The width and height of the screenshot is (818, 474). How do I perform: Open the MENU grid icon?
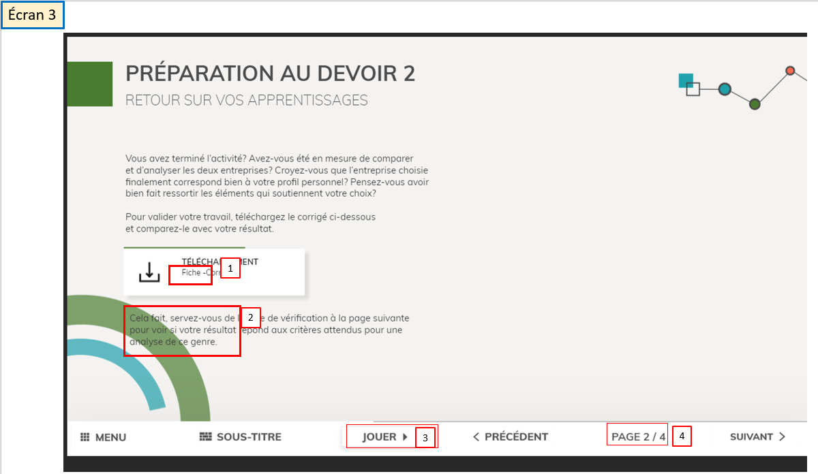pos(85,437)
